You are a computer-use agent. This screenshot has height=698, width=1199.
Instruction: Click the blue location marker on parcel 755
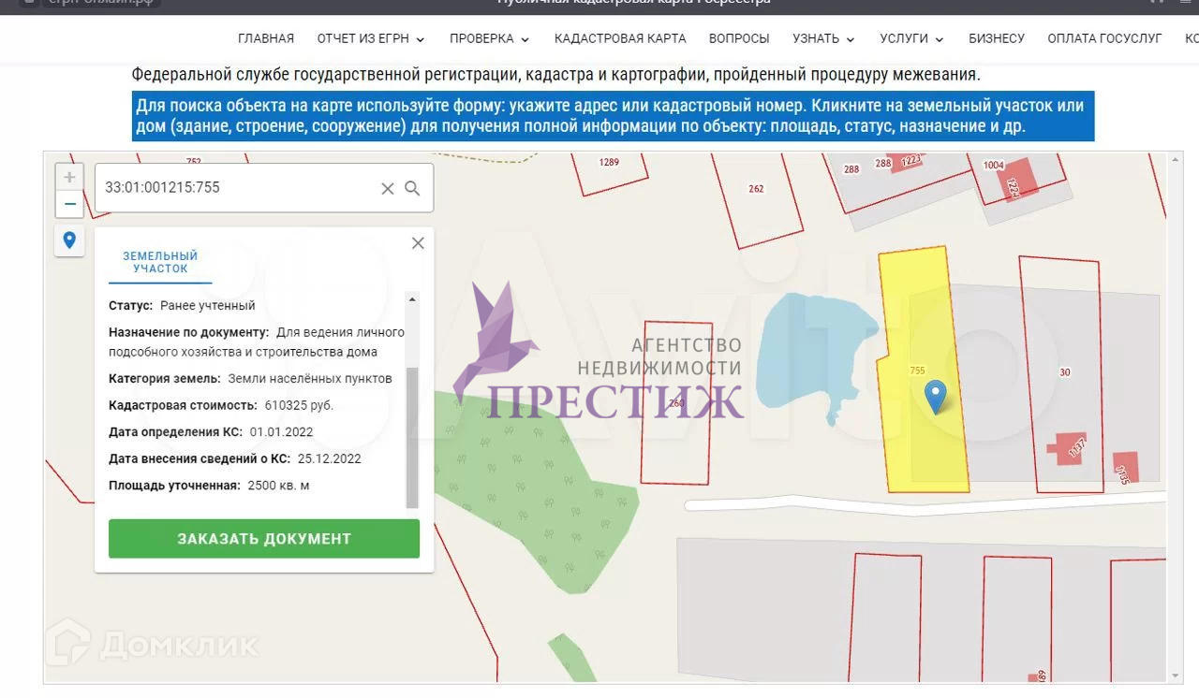coord(935,397)
